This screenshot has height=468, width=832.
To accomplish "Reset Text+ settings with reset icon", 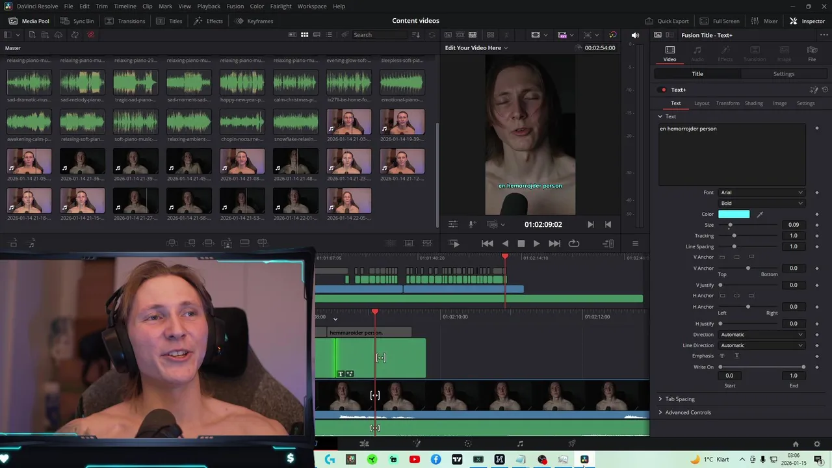I will pyautogui.click(x=825, y=90).
